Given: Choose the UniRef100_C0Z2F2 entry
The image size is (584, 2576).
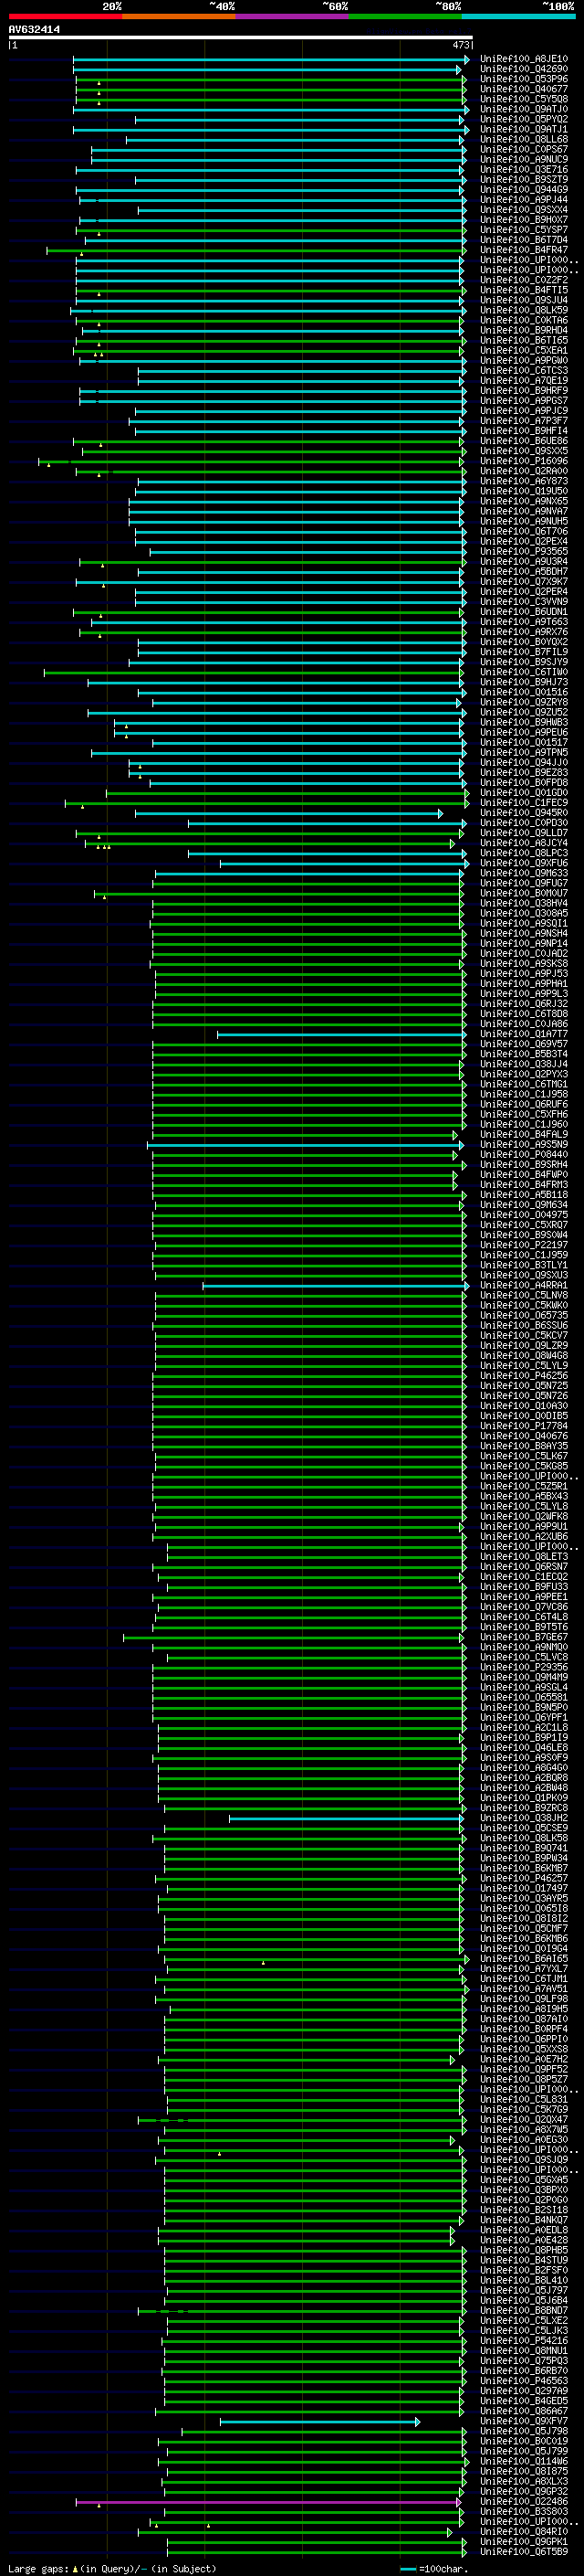Looking at the screenshot, I should (524, 280).
